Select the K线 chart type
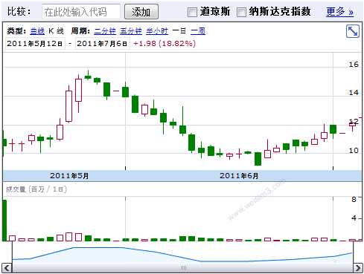The height and width of the screenshot is (274, 364). 56,31
